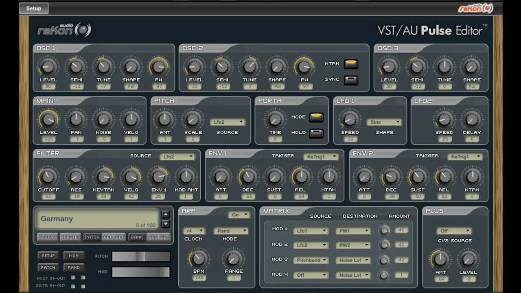The image size is (521, 293).
Task: Click the Main Pan knob
Action: [x=76, y=119]
